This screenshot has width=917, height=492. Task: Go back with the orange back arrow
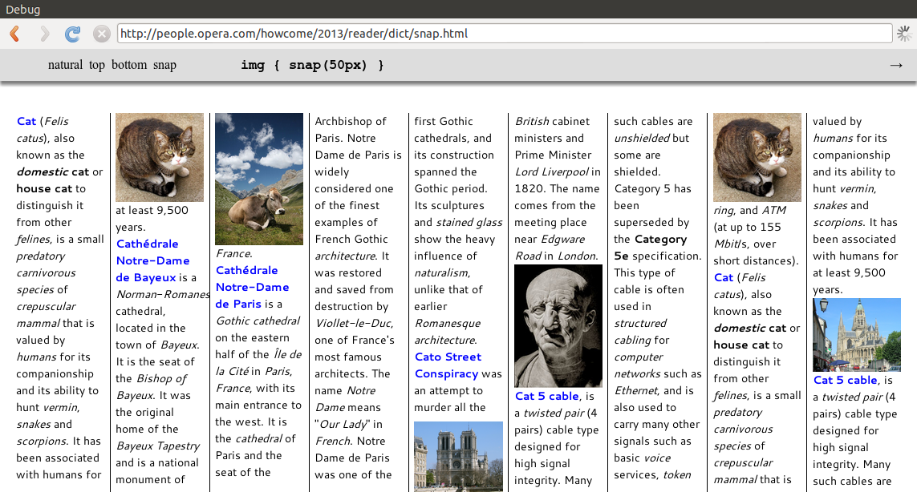pyautogui.click(x=15, y=34)
